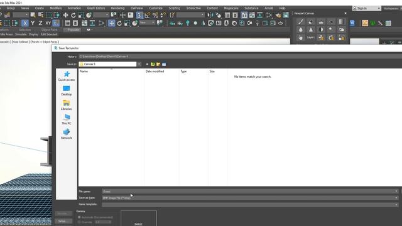Toggle Percent Snap
This screenshot has height=226, width=402.
tap(155, 15)
